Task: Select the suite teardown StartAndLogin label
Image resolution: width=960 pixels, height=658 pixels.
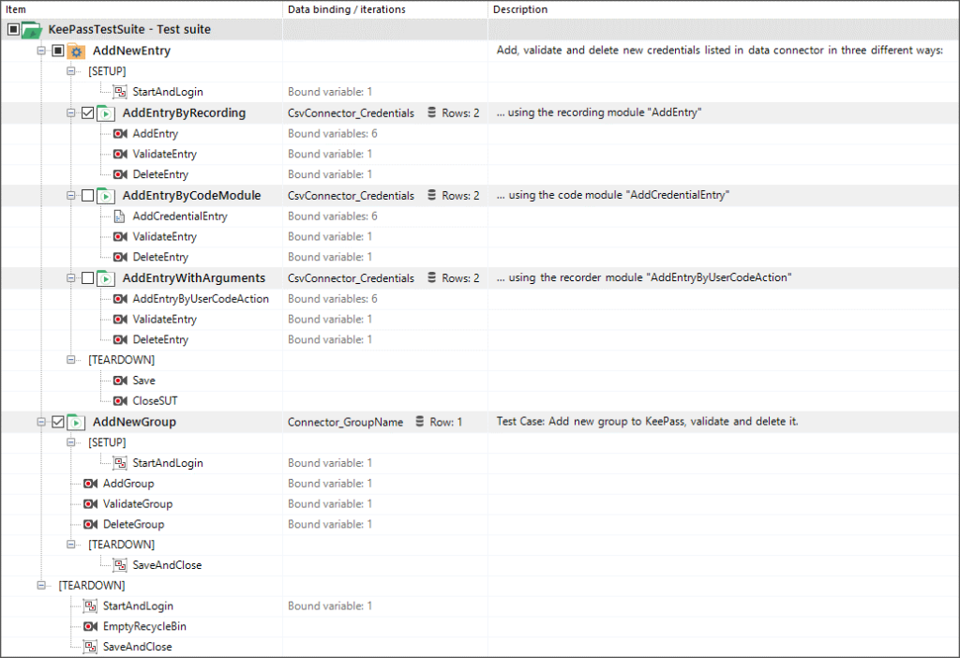Action: pyautogui.click(x=138, y=606)
